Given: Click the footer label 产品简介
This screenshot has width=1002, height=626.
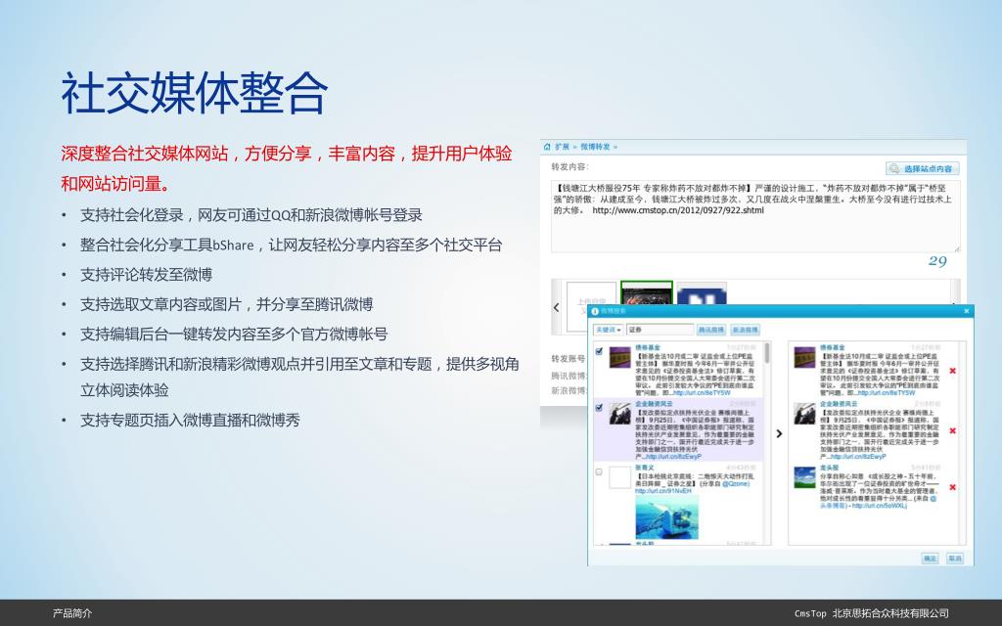Looking at the screenshot, I should 72,613.
